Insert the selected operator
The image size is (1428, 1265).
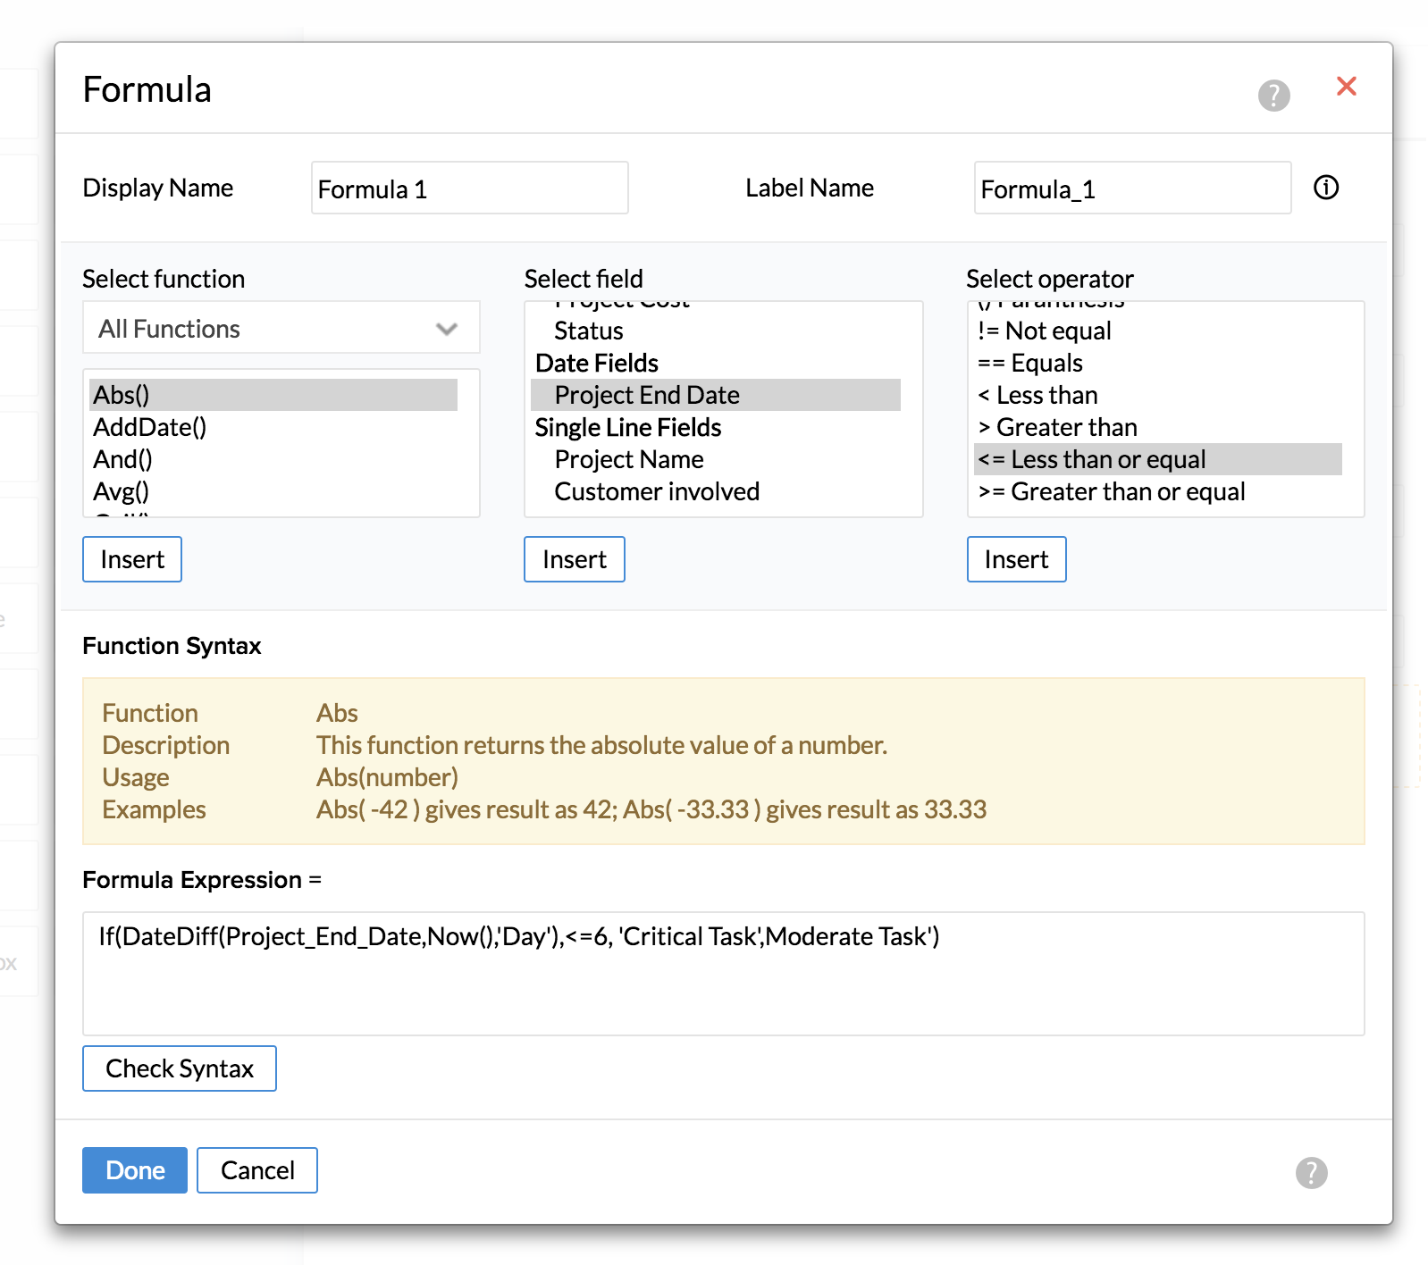(x=1016, y=559)
